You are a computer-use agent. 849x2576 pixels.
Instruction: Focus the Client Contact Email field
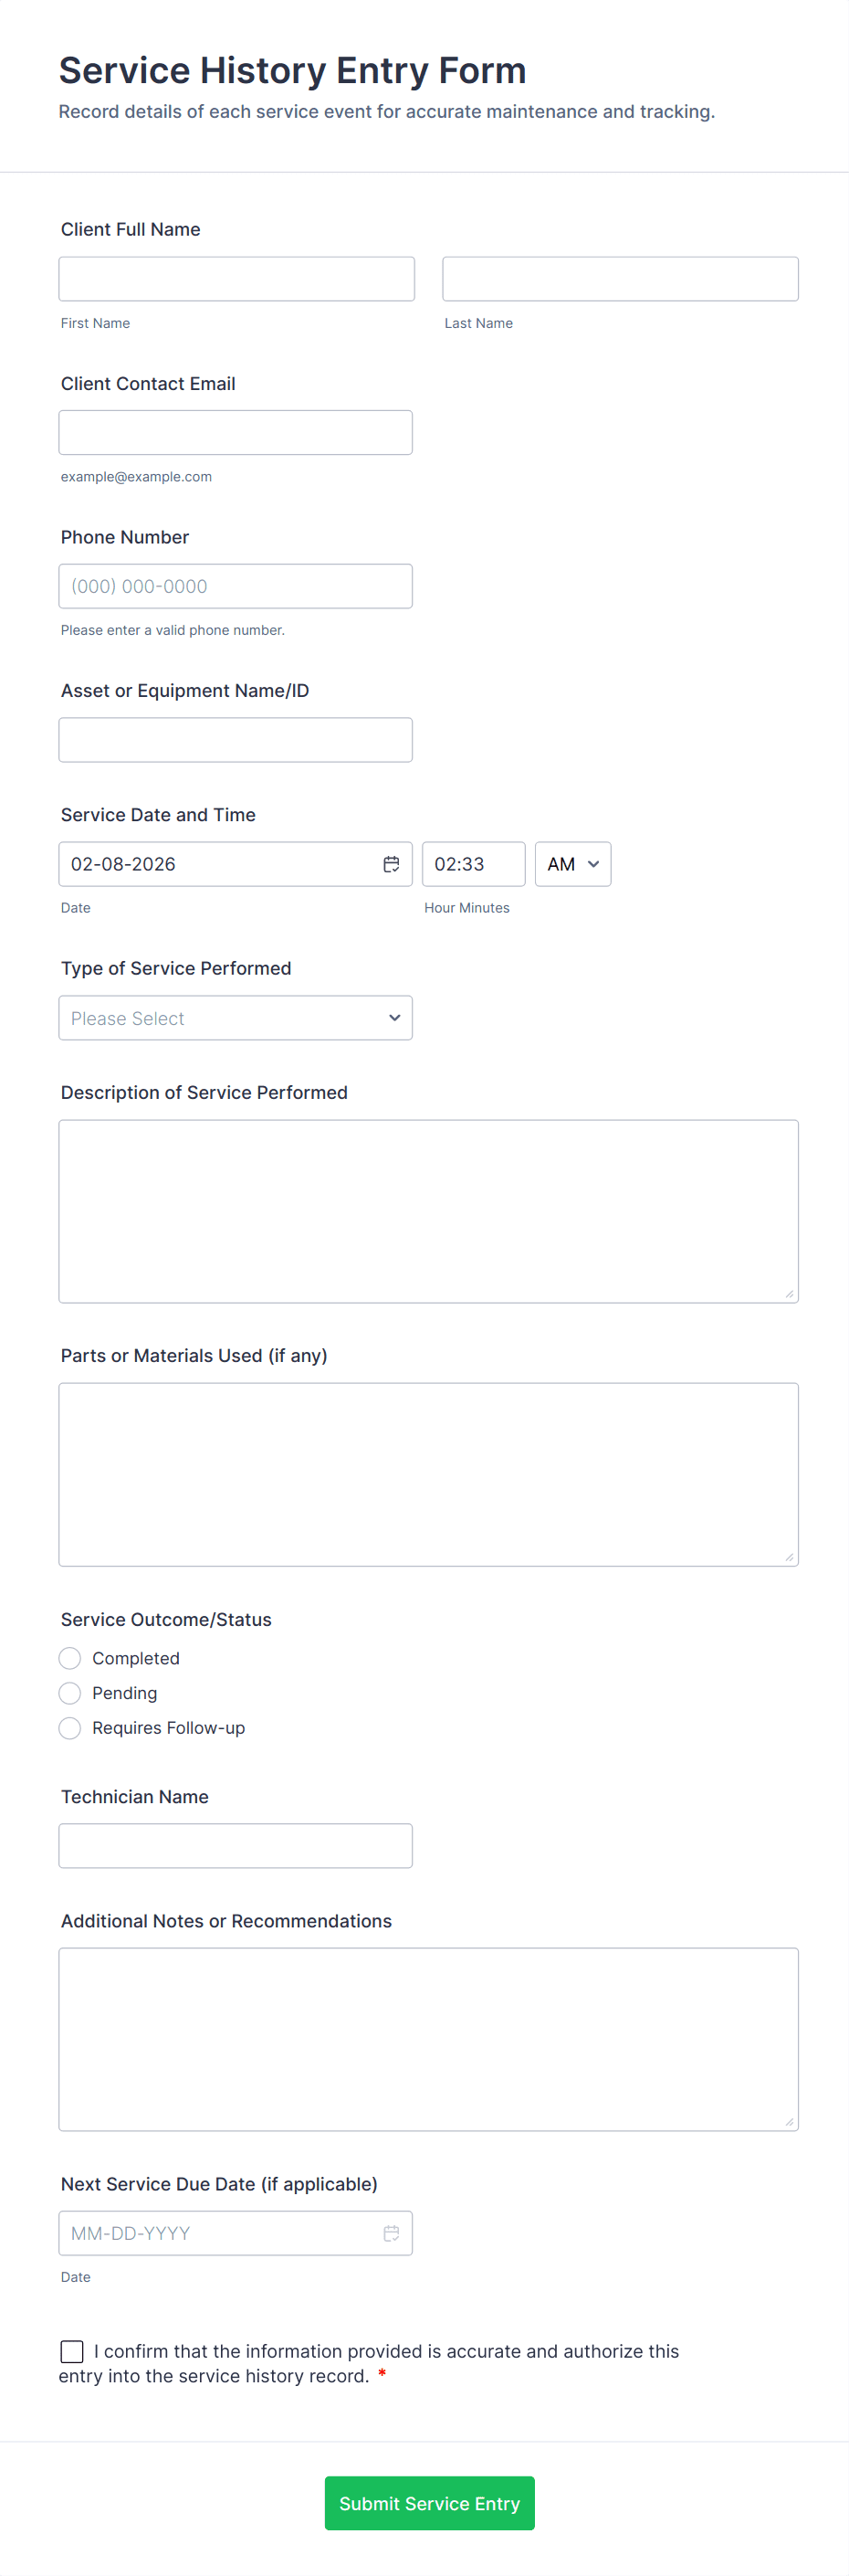click(x=235, y=433)
